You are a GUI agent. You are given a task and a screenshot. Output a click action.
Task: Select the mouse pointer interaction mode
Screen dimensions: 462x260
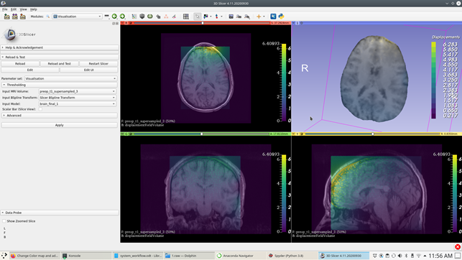coord(197,17)
